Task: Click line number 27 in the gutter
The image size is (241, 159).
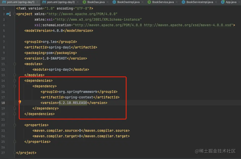Action: pyautogui.click(x=3, y=153)
